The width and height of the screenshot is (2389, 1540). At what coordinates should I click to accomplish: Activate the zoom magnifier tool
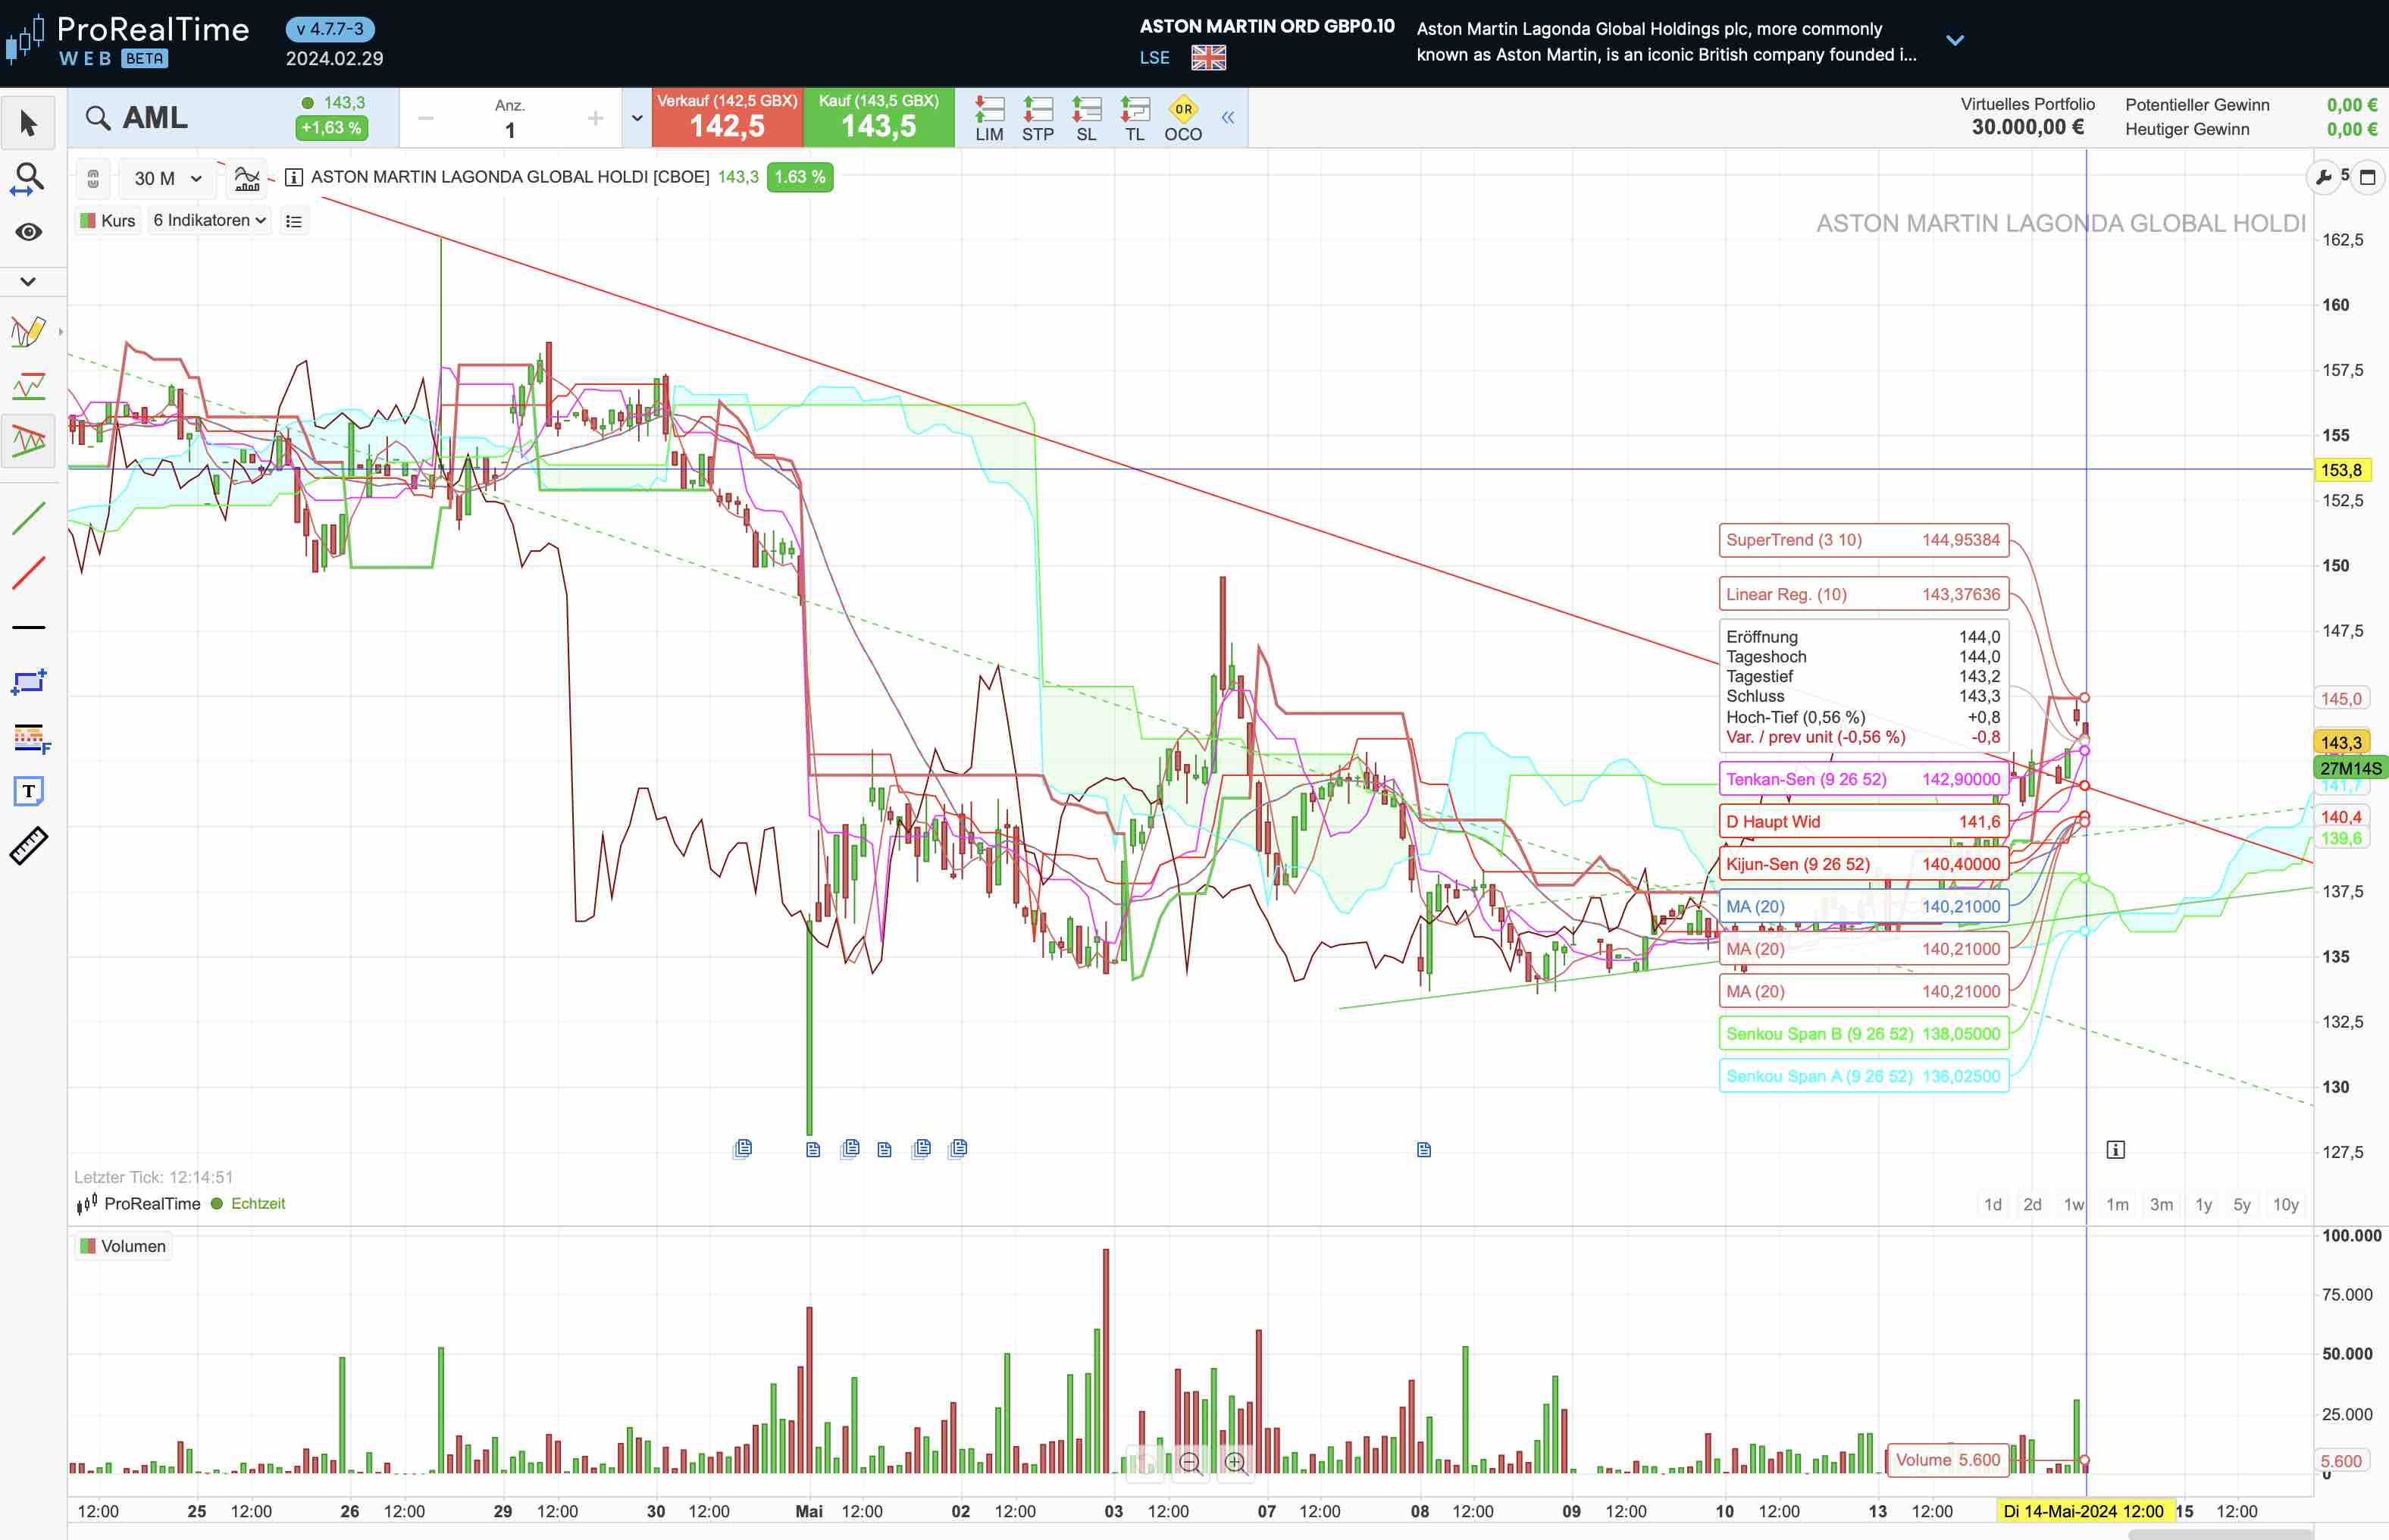click(28, 179)
